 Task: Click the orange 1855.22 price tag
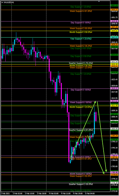114,10
